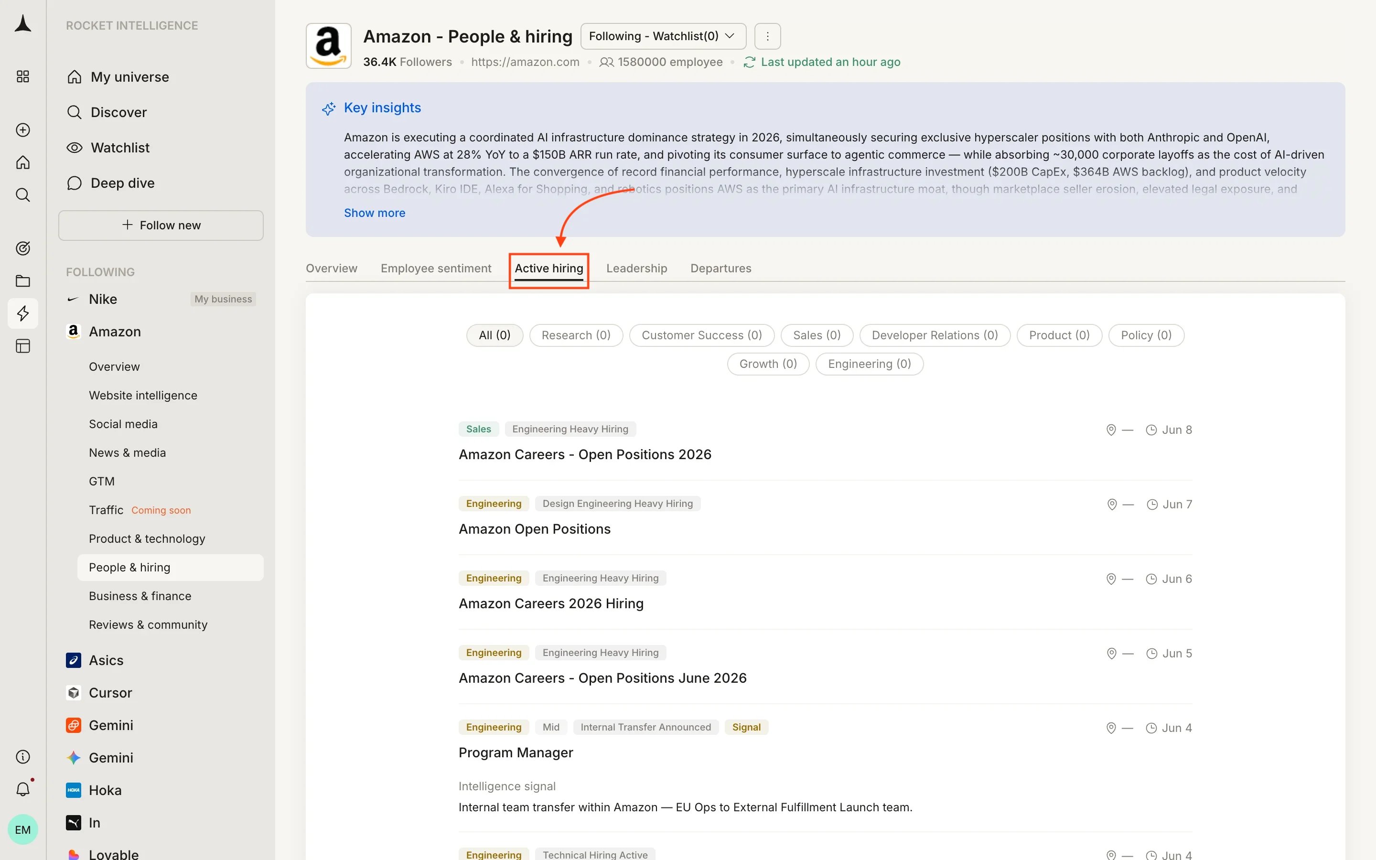Click clock icon next to Jun 8
The width and height of the screenshot is (1376, 860).
(x=1151, y=430)
